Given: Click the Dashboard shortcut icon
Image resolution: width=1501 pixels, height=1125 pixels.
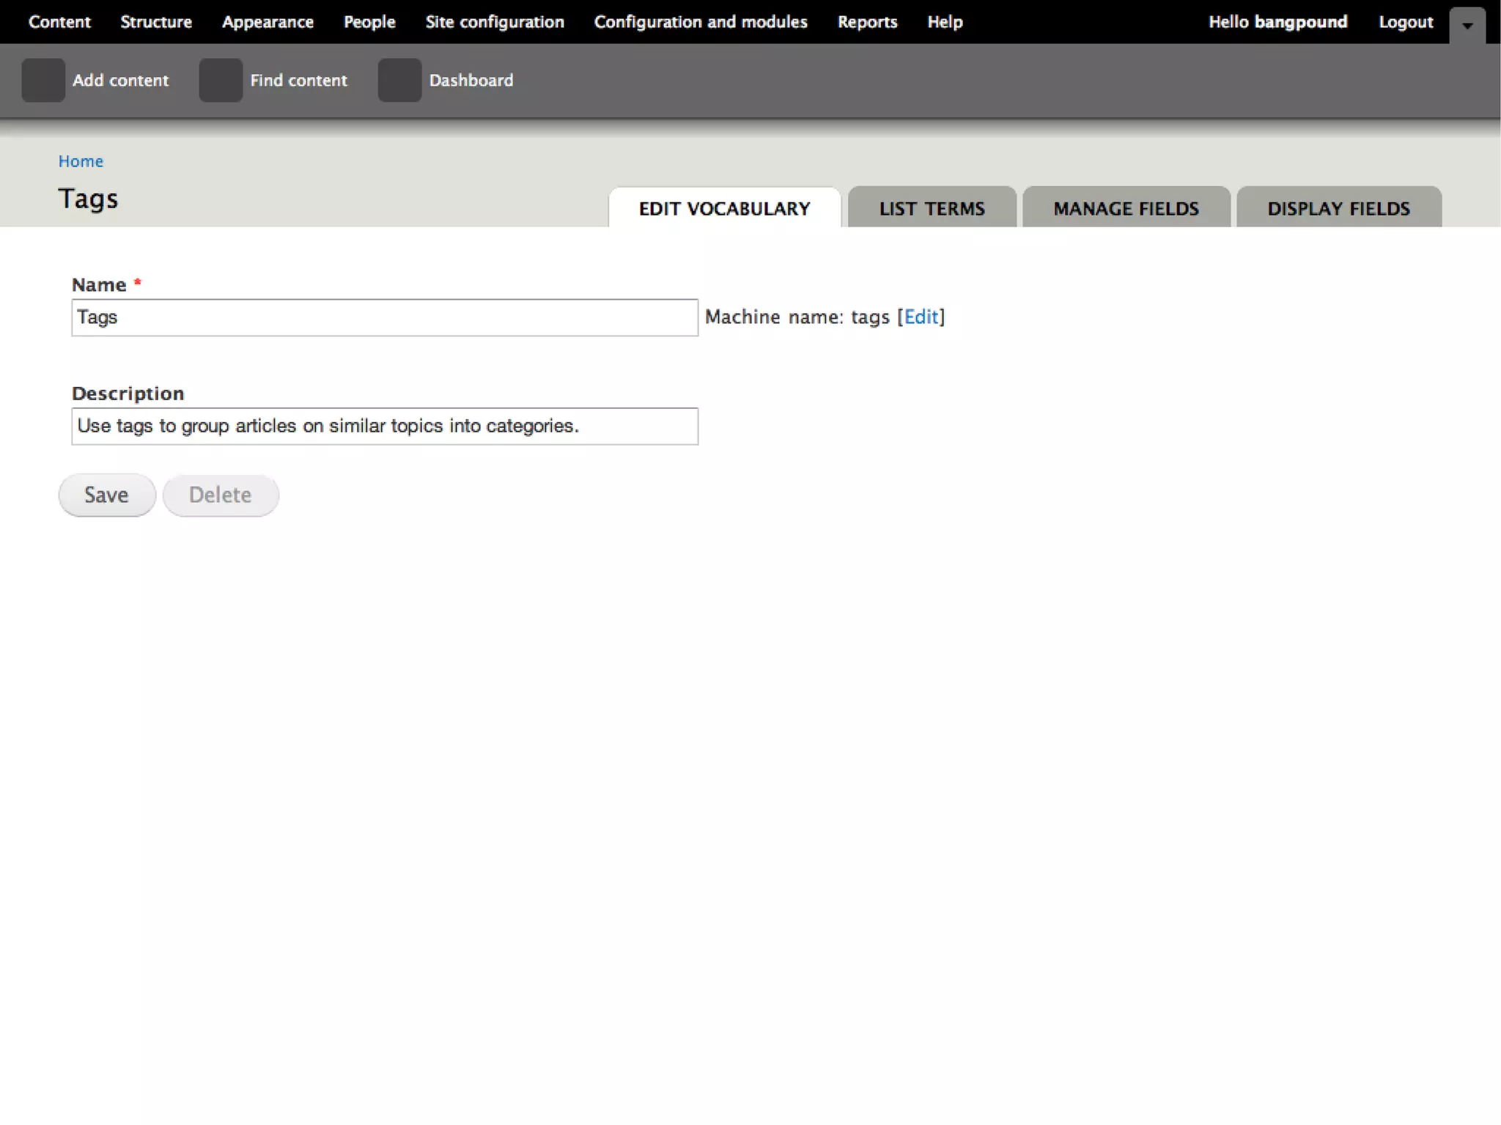Looking at the screenshot, I should pyautogui.click(x=399, y=80).
